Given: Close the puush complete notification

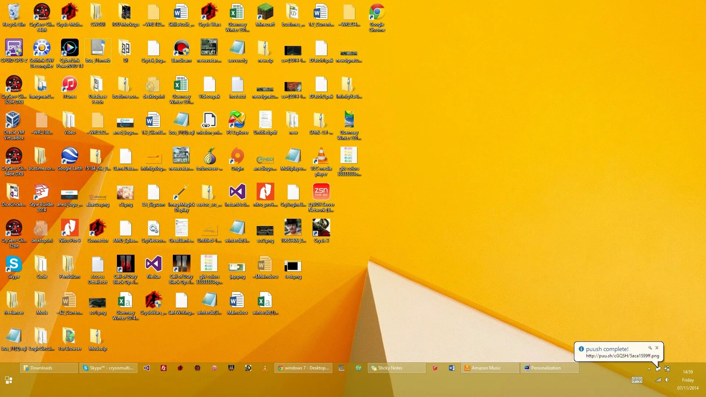Looking at the screenshot, I should pyautogui.click(x=657, y=348).
